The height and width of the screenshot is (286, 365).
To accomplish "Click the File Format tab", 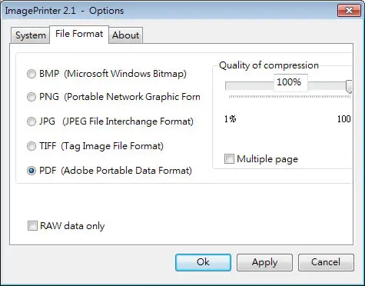I will click(x=79, y=34).
